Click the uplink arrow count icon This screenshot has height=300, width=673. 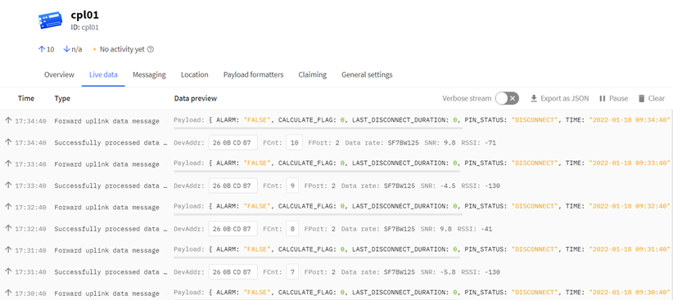(x=42, y=49)
